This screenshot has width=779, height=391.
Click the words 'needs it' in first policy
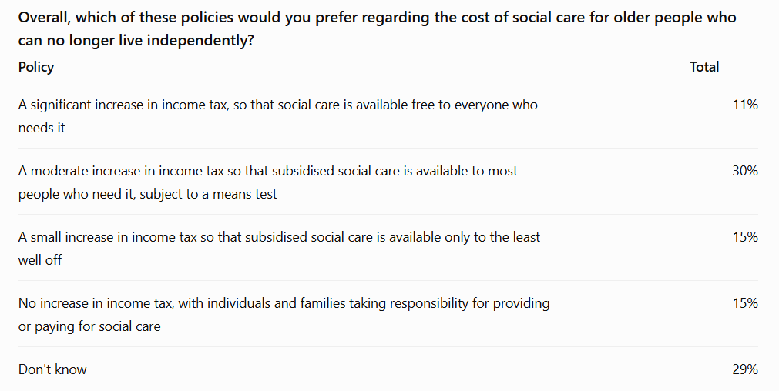(x=42, y=128)
